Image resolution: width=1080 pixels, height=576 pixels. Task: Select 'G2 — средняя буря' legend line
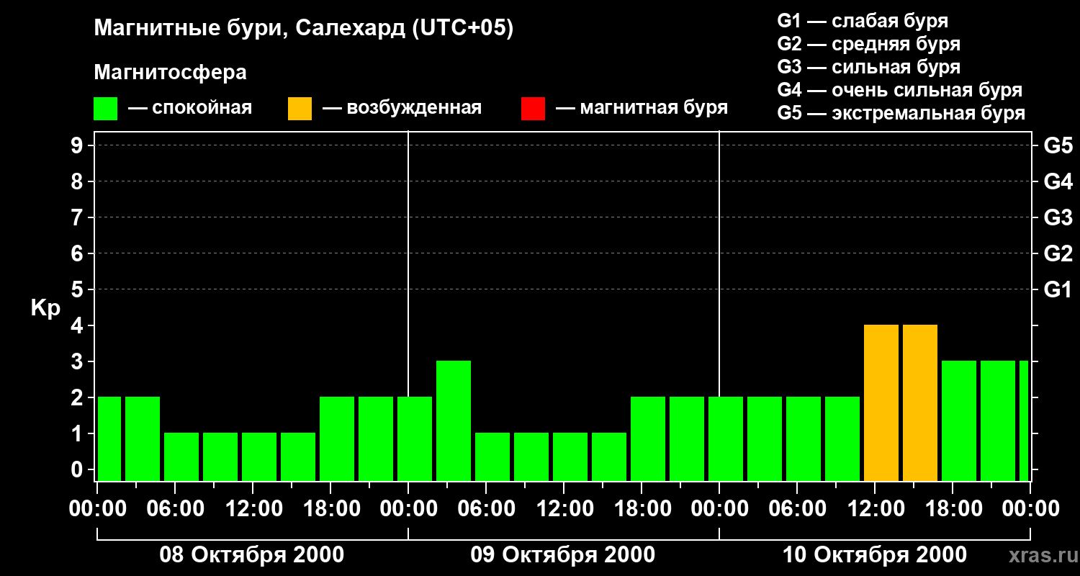pyautogui.click(x=868, y=44)
